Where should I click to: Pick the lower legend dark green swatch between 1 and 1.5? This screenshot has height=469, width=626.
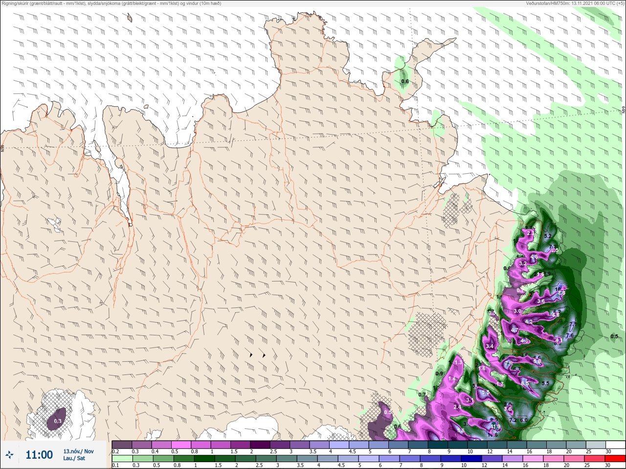204,459
